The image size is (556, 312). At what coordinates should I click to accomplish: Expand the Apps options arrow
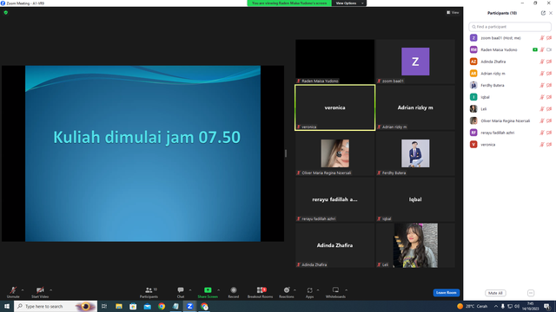318,290
